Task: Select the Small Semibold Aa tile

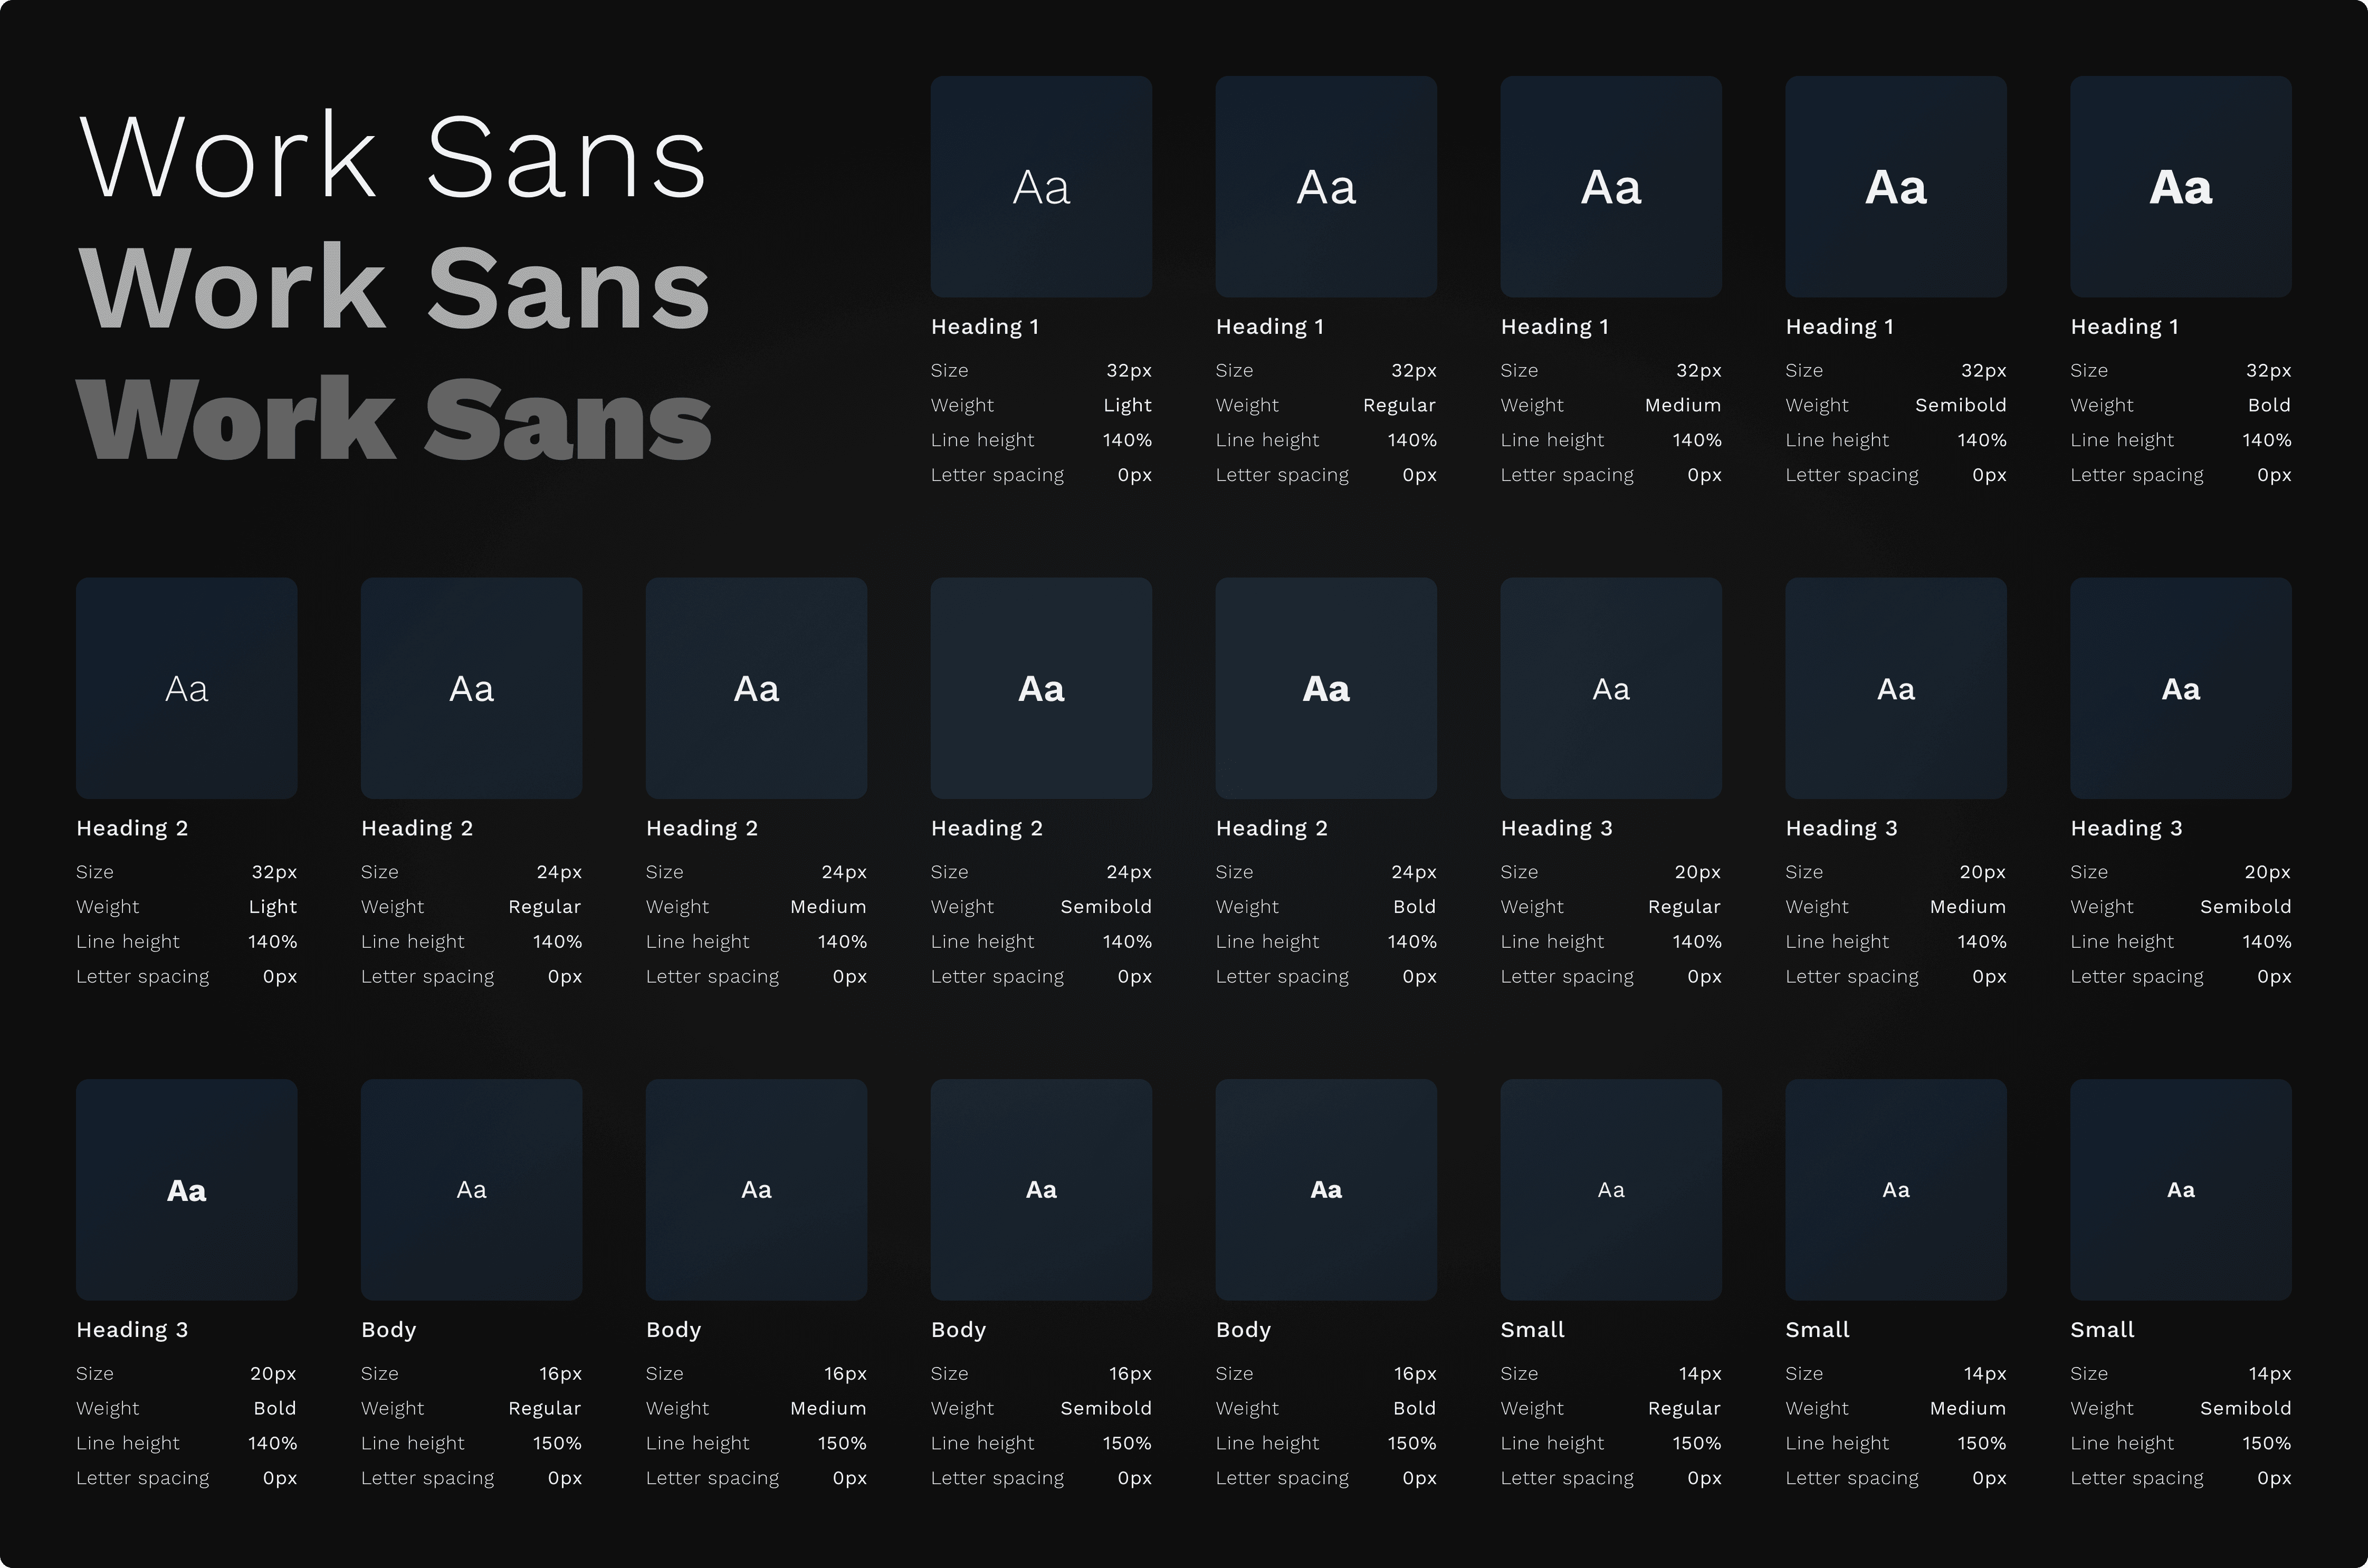Action: tap(2180, 1189)
